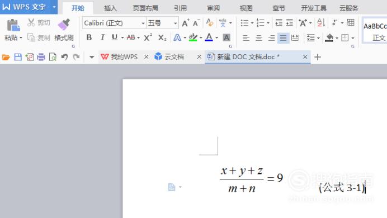The image size is (387, 218).
Task: Apply numbered list icon
Action: coord(261,23)
